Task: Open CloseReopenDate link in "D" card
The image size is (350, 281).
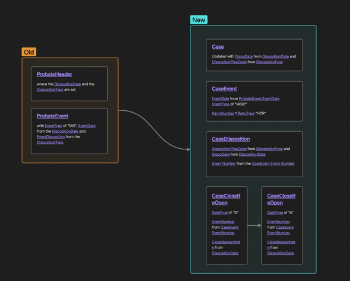Action: point(226,245)
